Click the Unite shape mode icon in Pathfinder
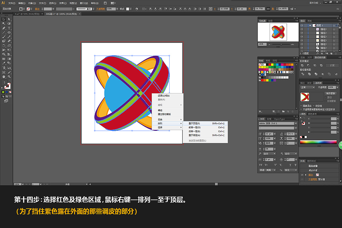This screenshot has width=342, height=228. point(302,65)
